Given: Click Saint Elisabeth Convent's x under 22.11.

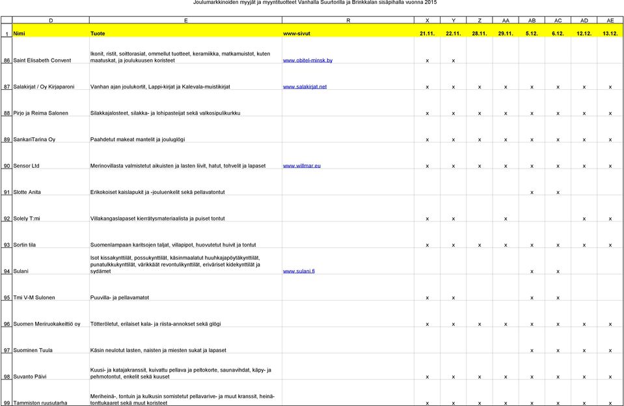Looking at the screenshot, I should pyautogui.click(x=454, y=61).
